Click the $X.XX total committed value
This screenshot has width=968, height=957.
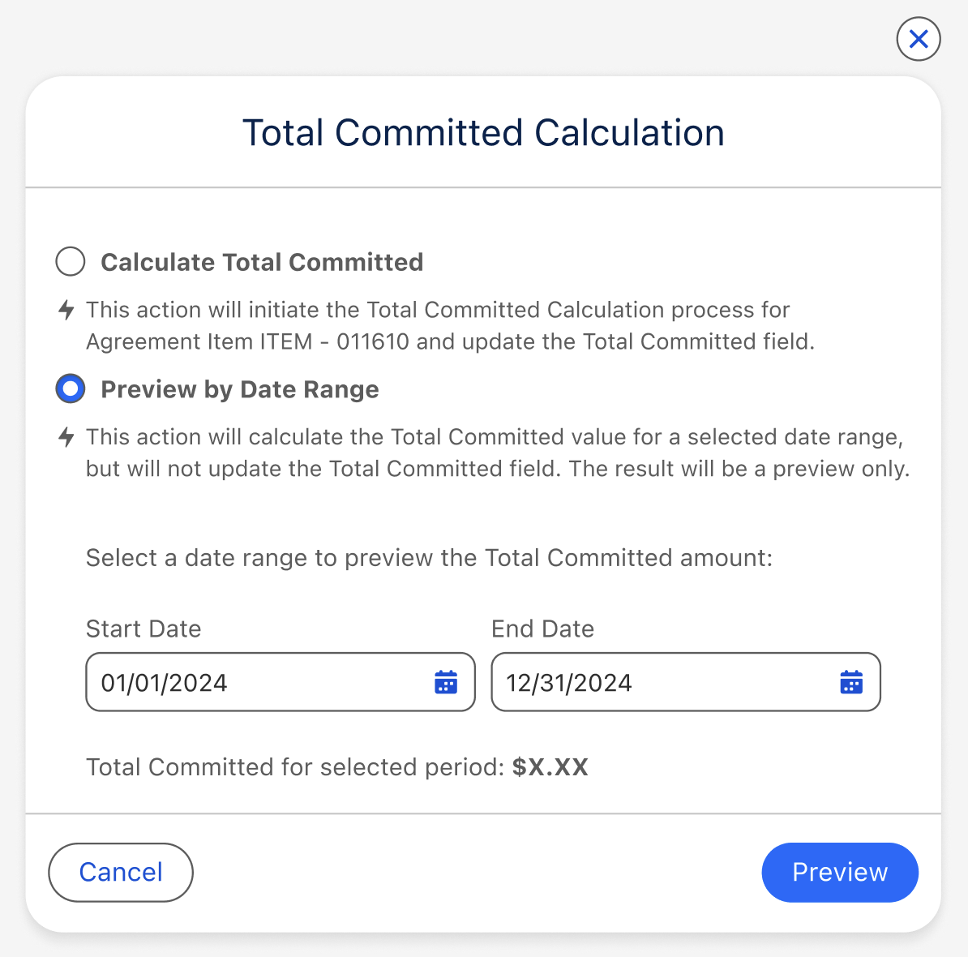pyautogui.click(x=550, y=767)
